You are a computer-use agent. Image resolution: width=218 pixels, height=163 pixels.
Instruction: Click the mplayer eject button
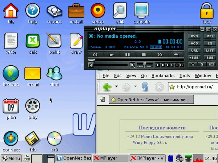tap(176, 55)
